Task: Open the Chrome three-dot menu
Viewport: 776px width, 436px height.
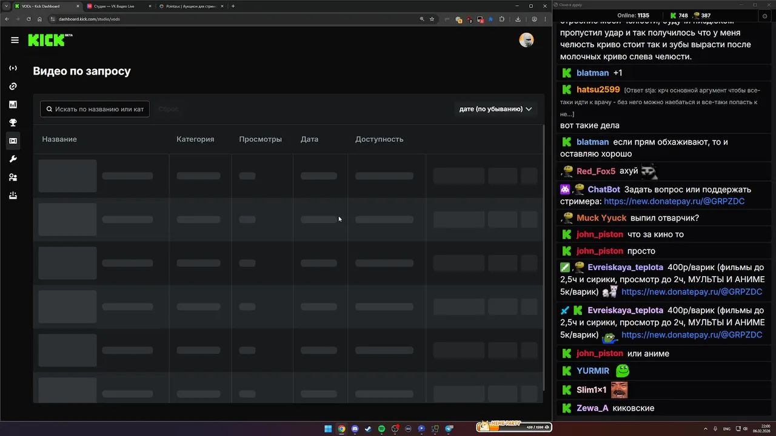Action: tap(545, 19)
